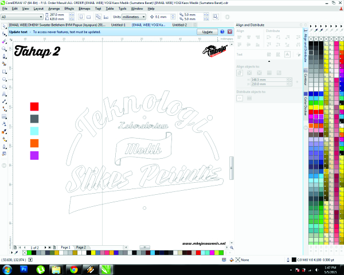Image resolution: width=344 pixels, height=275 pixels.
Task: Expand the arrow under the Text align section
Action: pos(269,61)
